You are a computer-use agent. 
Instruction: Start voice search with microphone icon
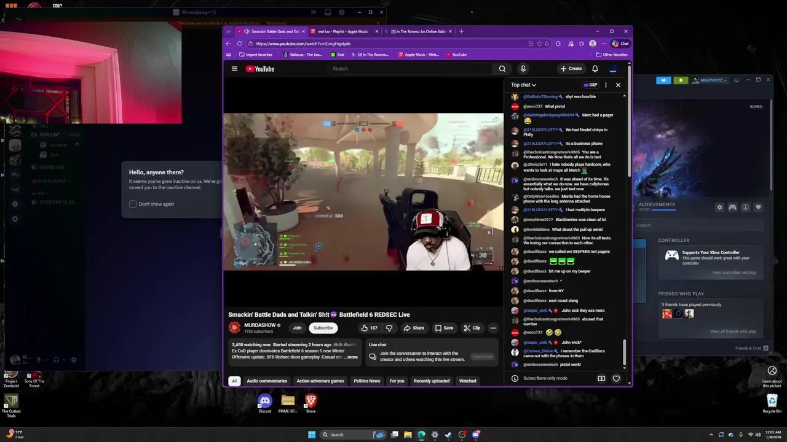[523, 69]
